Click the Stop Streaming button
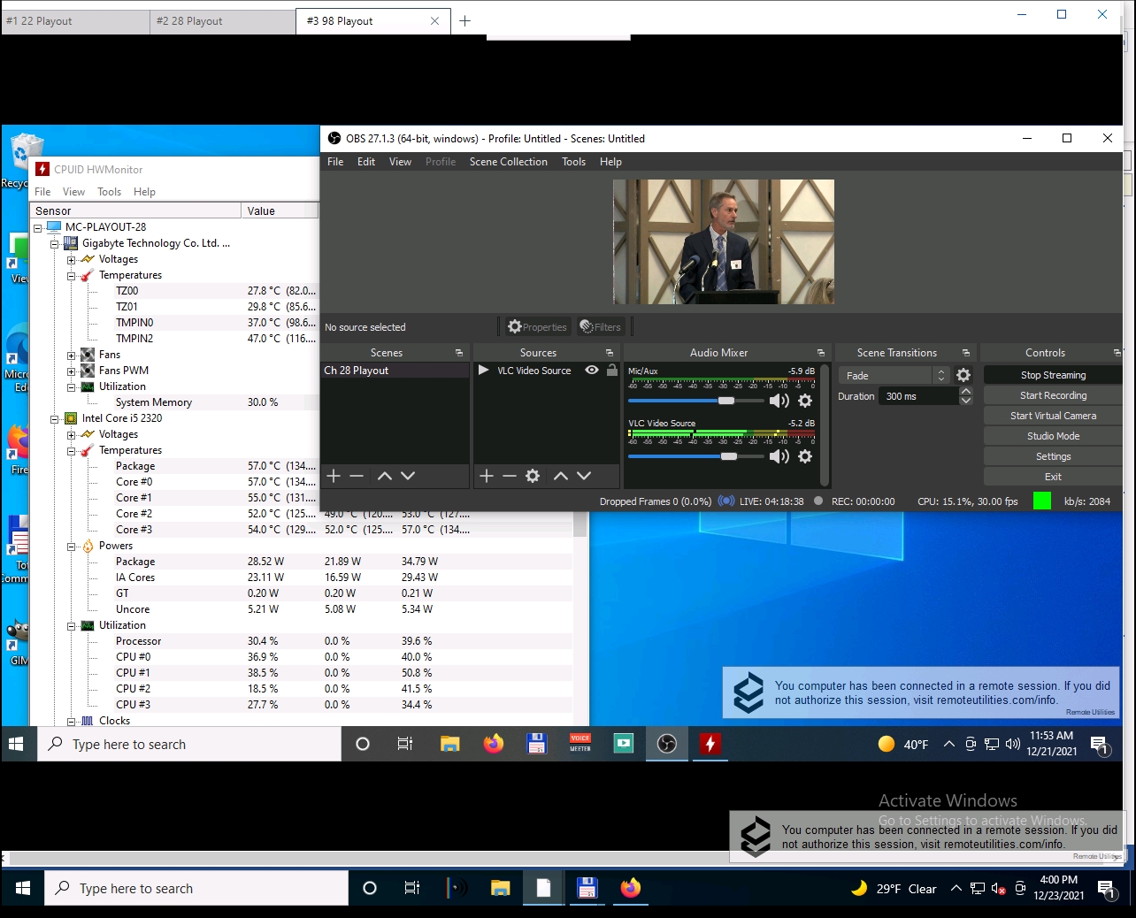 1052,375
